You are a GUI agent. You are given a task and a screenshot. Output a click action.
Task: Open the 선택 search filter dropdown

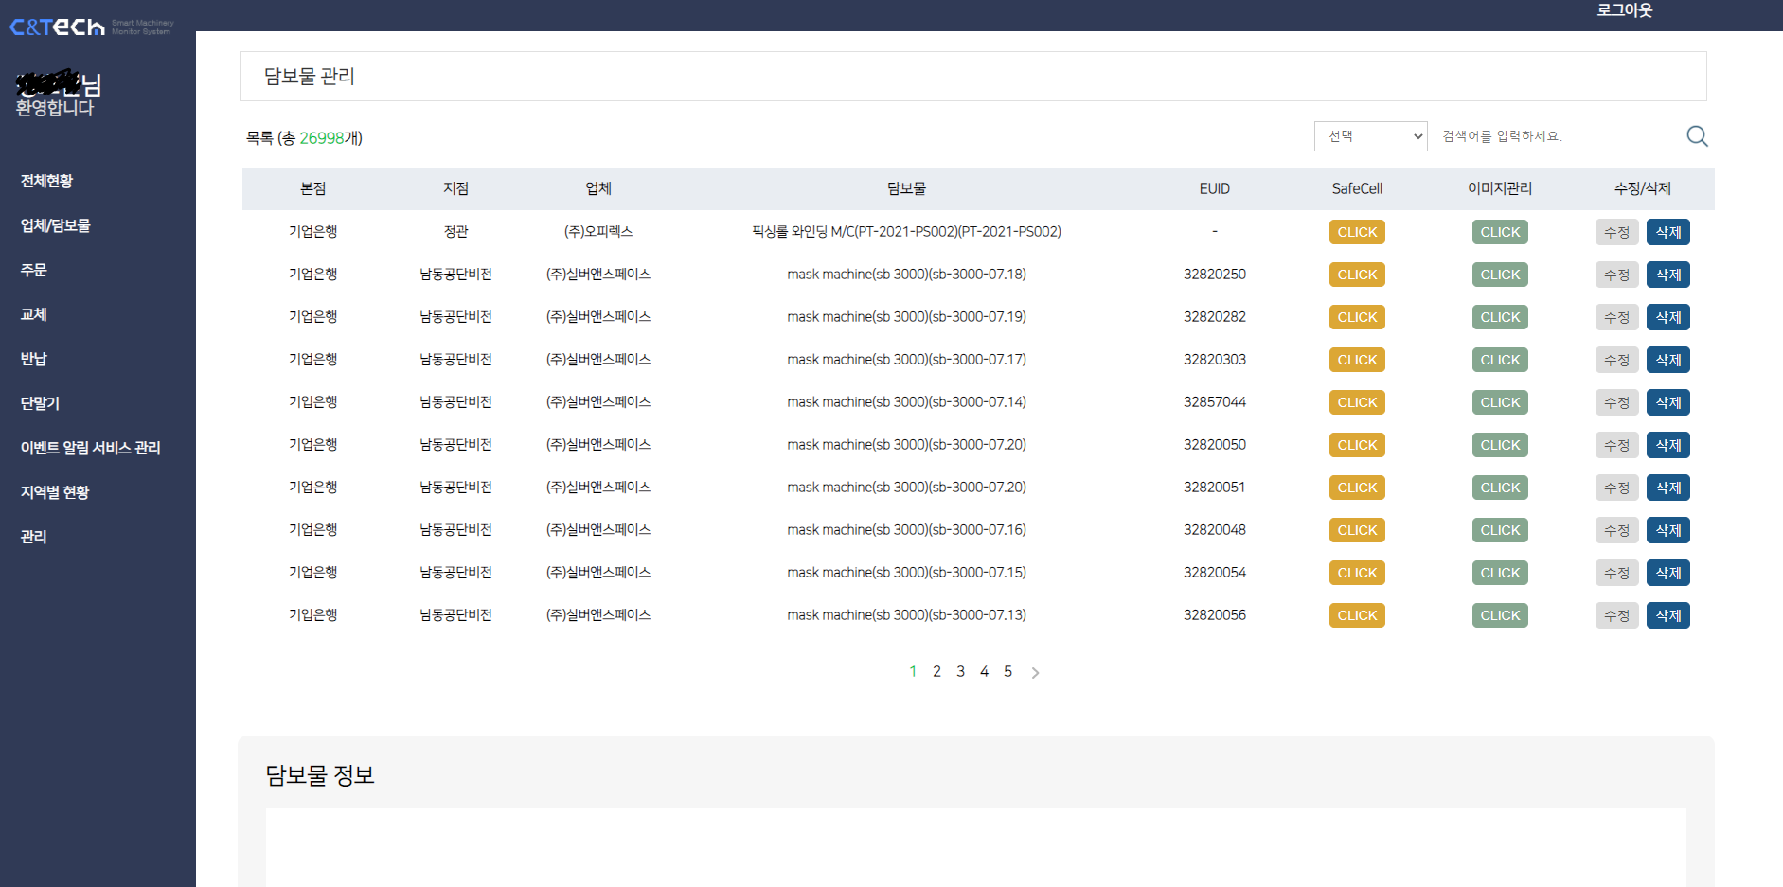point(1370,136)
